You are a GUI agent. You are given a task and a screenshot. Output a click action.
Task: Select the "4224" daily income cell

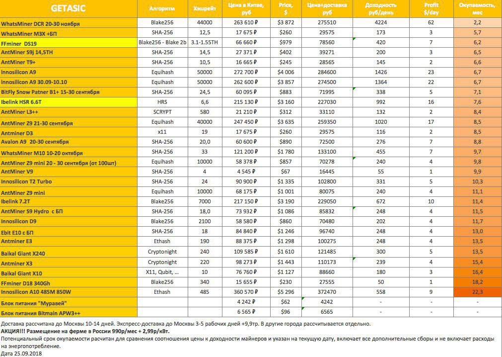381,22
